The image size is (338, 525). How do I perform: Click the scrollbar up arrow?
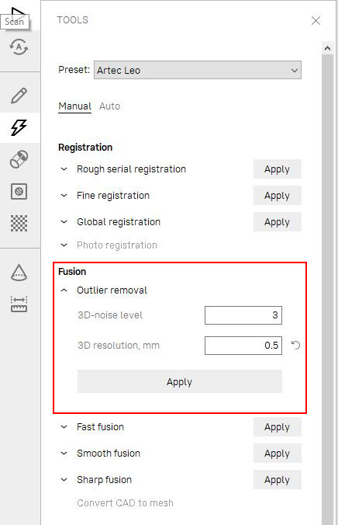point(328,49)
